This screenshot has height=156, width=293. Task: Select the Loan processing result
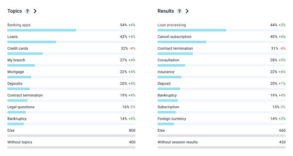pyautogui.click(x=172, y=25)
